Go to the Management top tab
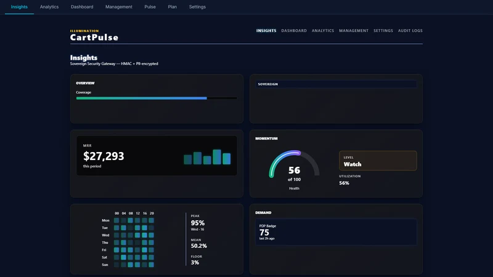Image resolution: width=493 pixels, height=277 pixels. pos(118,7)
